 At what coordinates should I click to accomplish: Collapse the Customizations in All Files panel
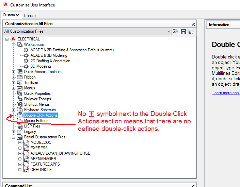[x=193, y=24]
